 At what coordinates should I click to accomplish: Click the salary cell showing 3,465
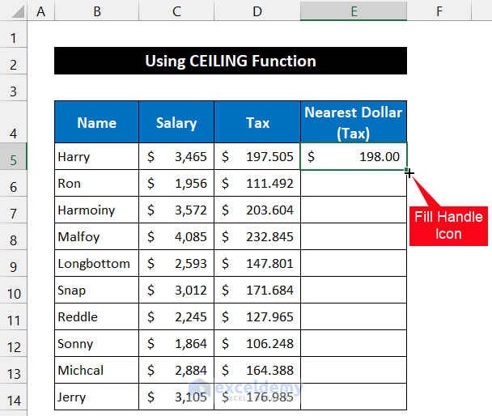(x=176, y=156)
